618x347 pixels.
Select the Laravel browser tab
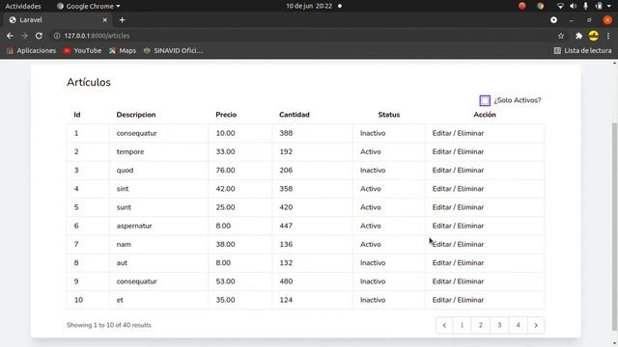[x=58, y=20]
